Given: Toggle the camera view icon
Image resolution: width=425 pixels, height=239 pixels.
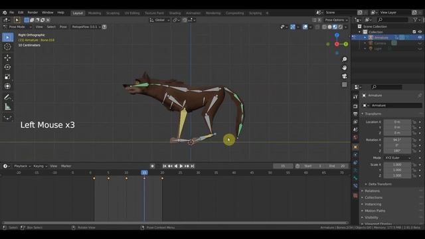Looking at the screenshot, I should [344, 76].
